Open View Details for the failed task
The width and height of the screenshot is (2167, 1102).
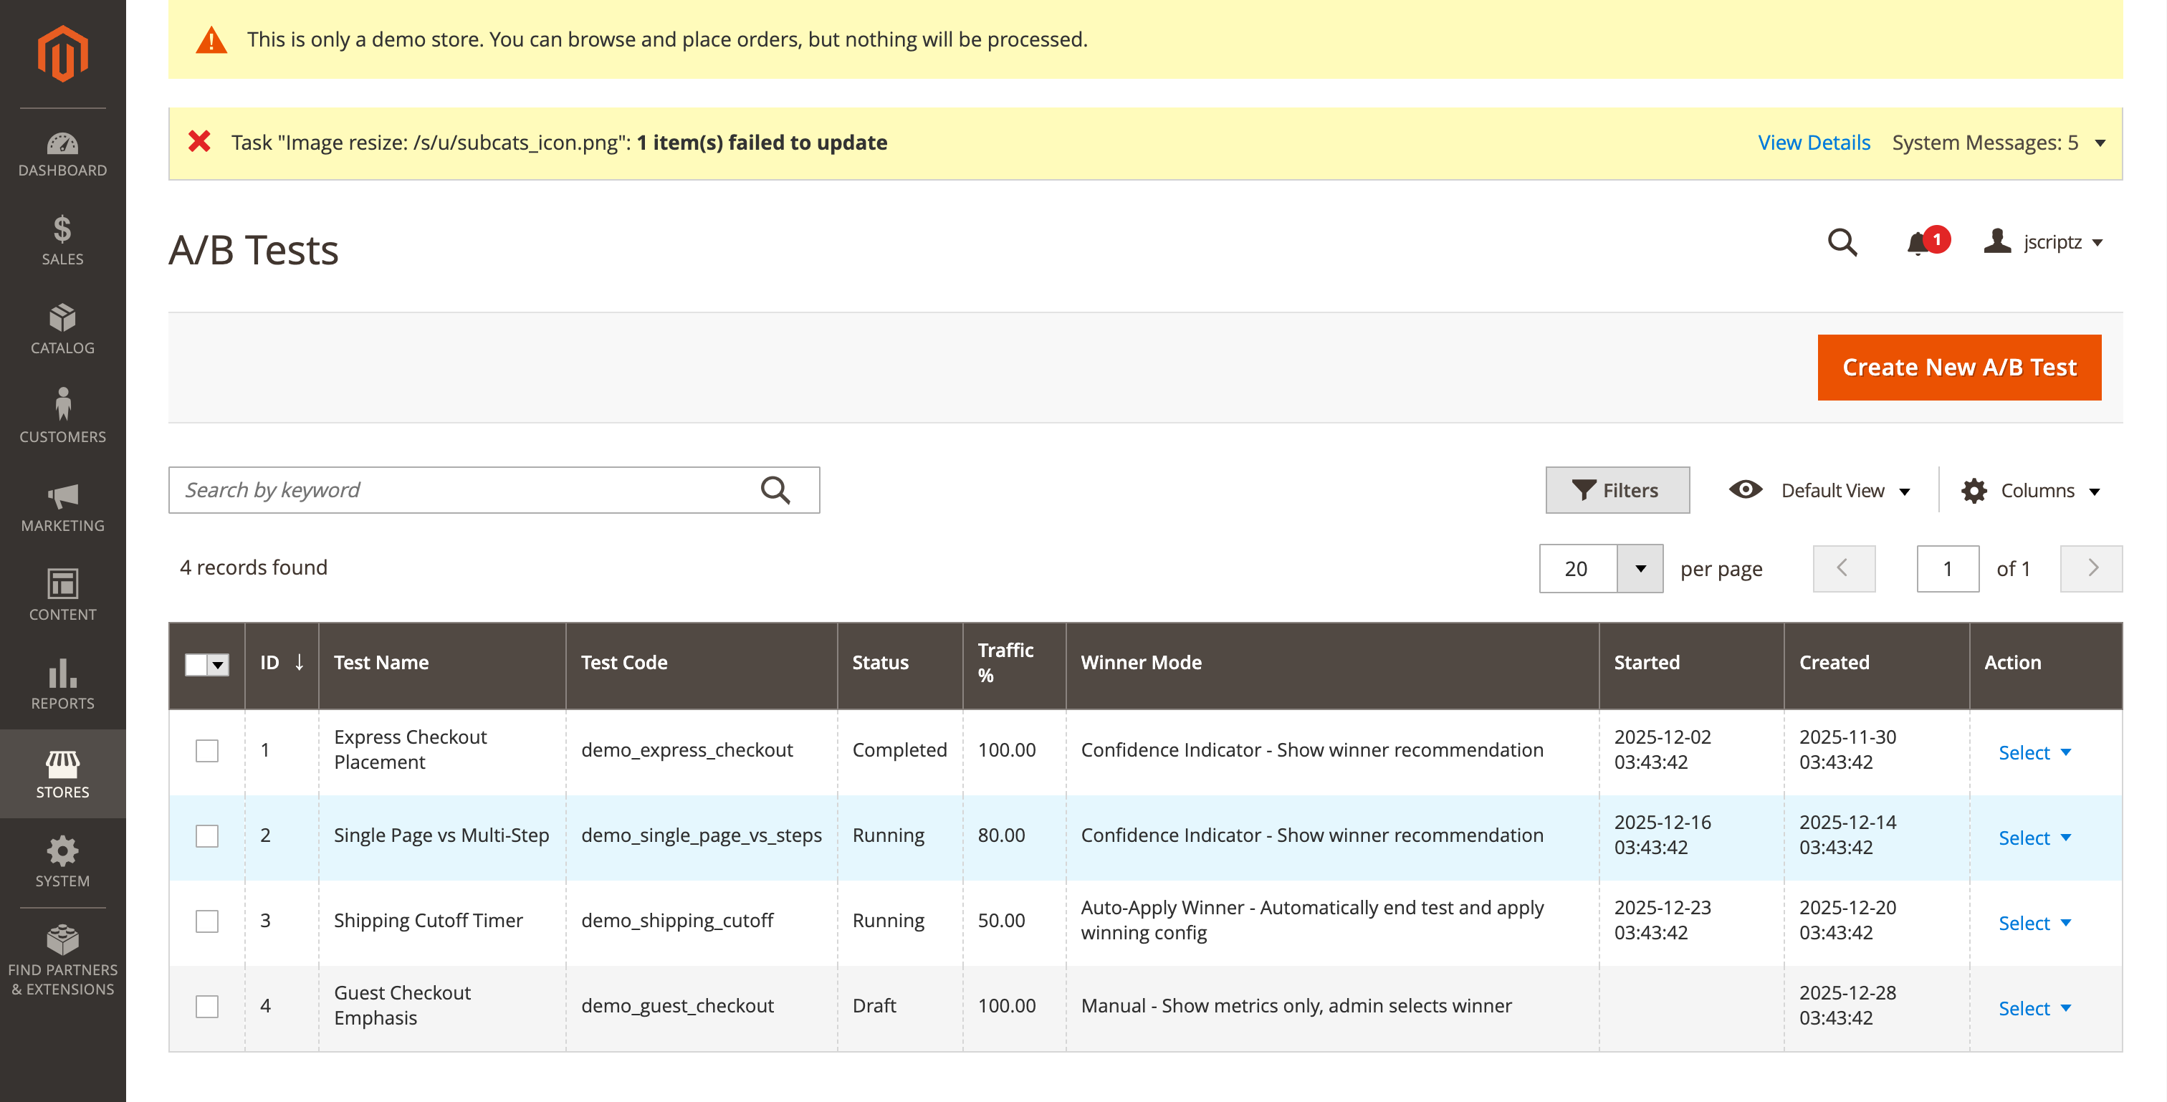click(x=1814, y=142)
